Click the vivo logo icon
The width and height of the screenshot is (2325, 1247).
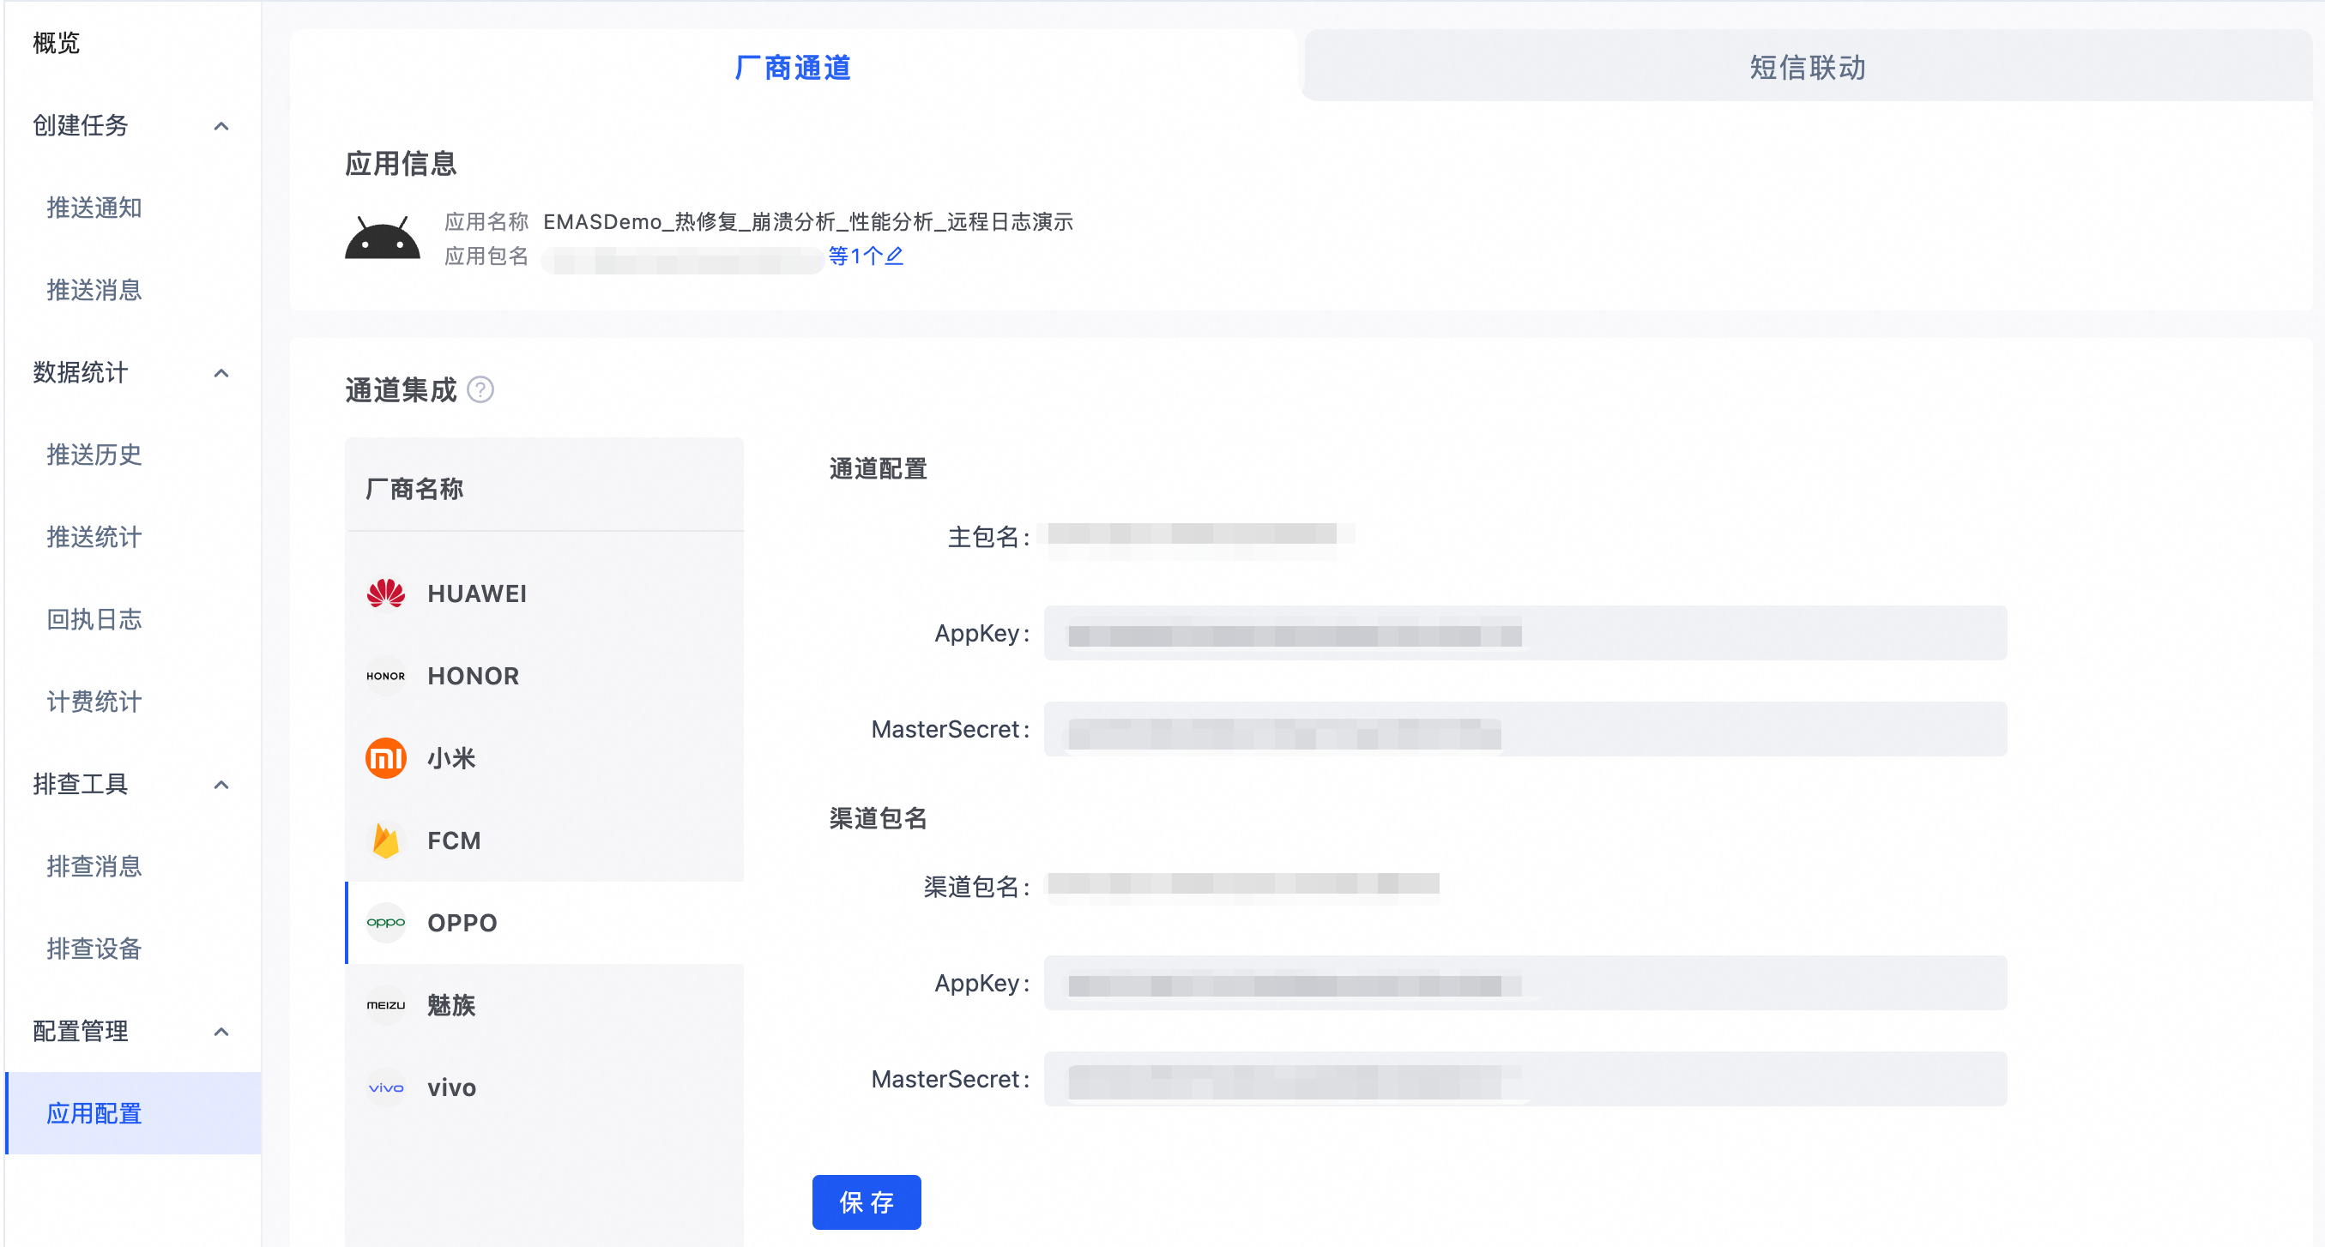coord(385,1087)
